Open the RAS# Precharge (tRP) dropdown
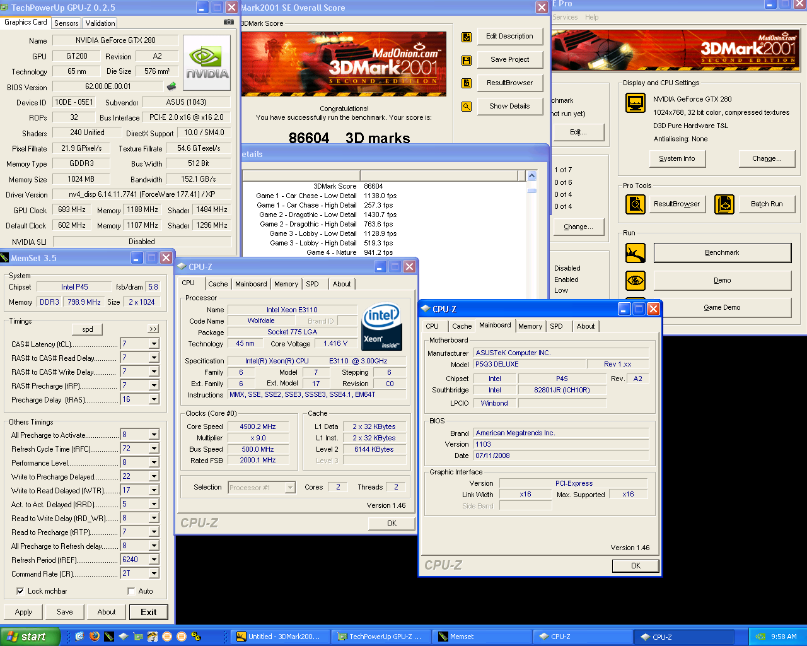This screenshot has width=807, height=646. click(x=154, y=385)
